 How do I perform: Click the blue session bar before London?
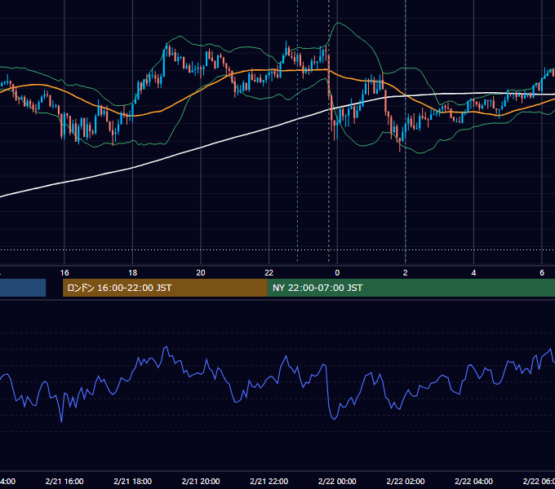click(23, 288)
